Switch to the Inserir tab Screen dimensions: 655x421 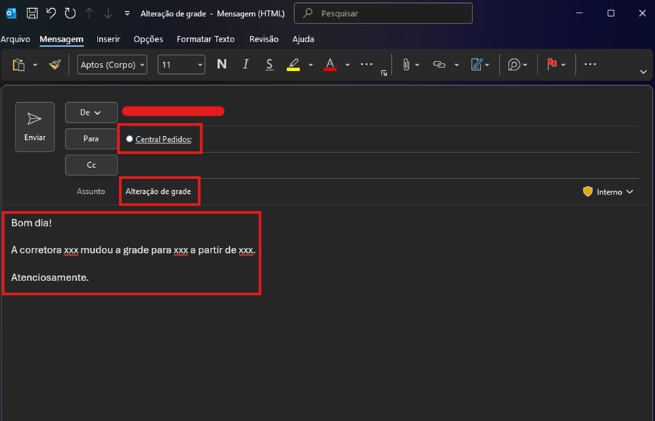[108, 39]
